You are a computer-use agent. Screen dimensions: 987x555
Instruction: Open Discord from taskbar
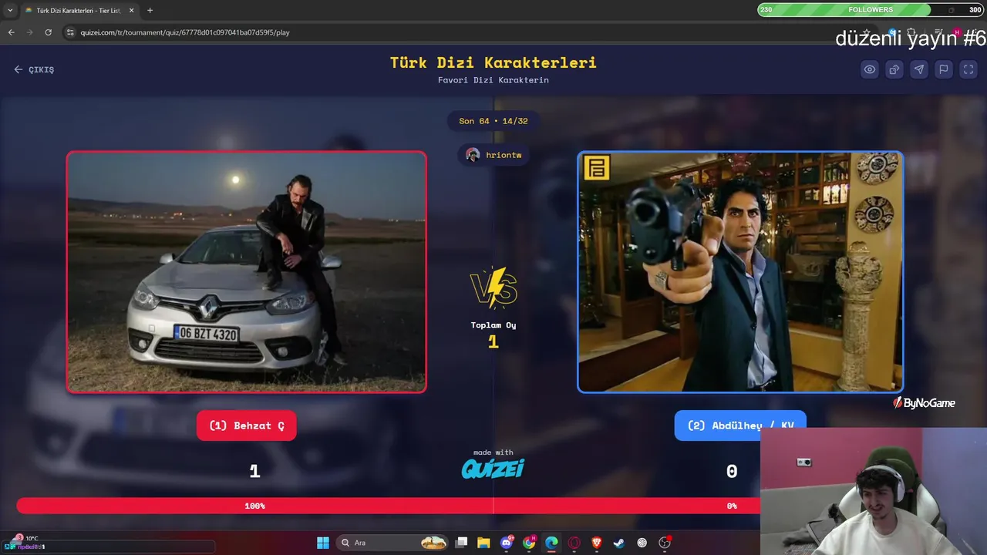pos(507,543)
